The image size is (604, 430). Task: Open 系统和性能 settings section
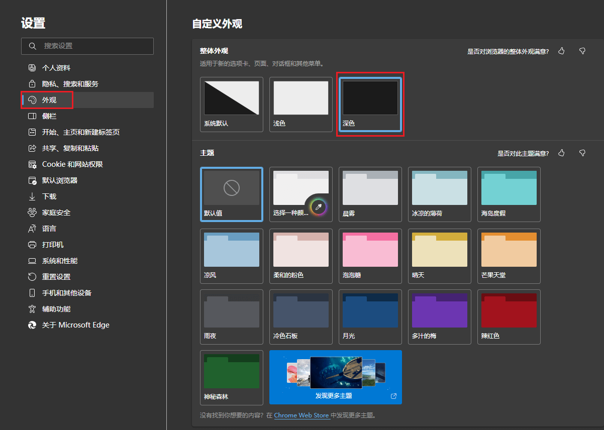coord(60,261)
